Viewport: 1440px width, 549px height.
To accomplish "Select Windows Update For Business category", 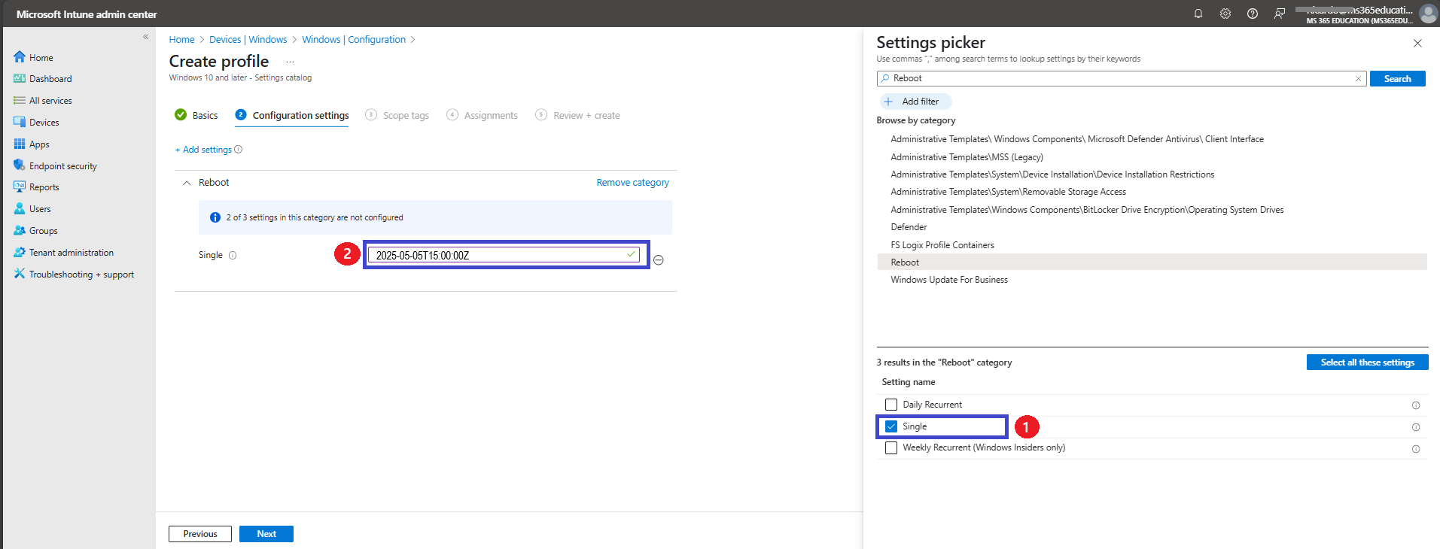I will (949, 280).
